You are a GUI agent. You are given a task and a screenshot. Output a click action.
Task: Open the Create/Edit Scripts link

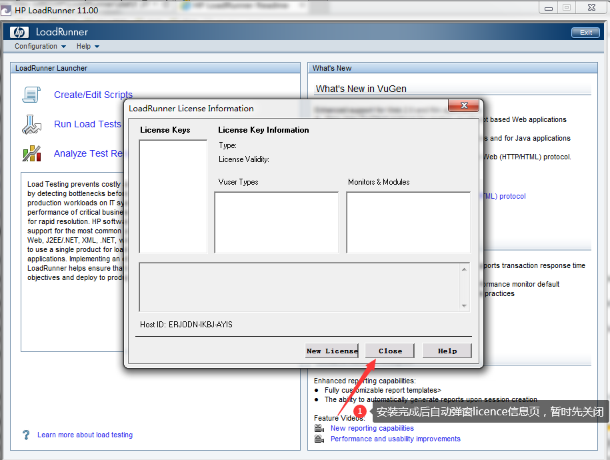pyautogui.click(x=93, y=95)
